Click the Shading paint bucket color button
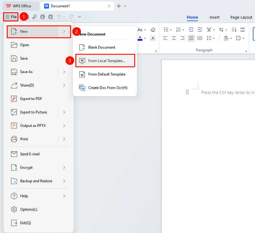This screenshot has height=233, width=255. pyautogui.click(x=226, y=38)
